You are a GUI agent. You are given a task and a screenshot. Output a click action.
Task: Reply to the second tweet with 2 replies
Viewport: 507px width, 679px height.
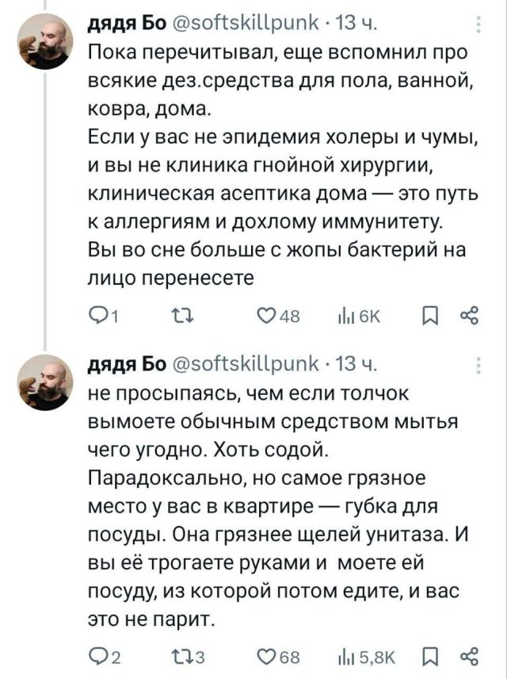pos(99,655)
